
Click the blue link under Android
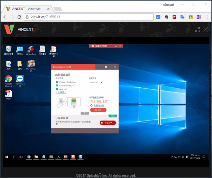(61, 92)
